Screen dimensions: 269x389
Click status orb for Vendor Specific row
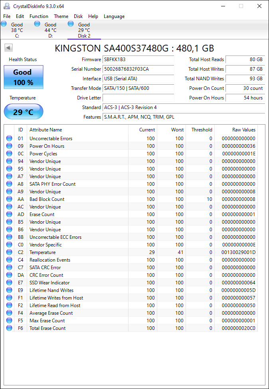click(x=9, y=244)
